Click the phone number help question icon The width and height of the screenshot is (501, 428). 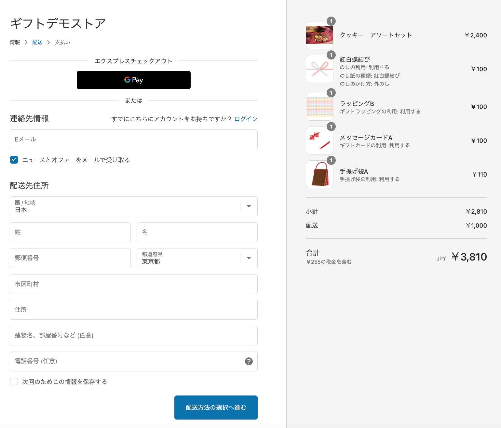(x=249, y=361)
